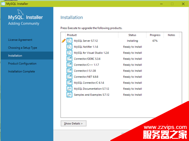Click the Connector/C++ 1.1.7 product icon
This screenshot has width=189, height=141.
69,65
